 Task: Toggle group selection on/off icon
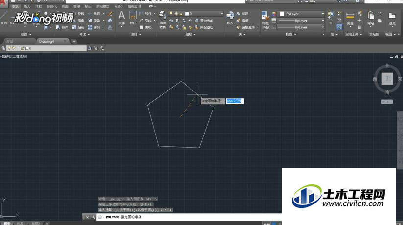pyautogui.click(x=339, y=27)
